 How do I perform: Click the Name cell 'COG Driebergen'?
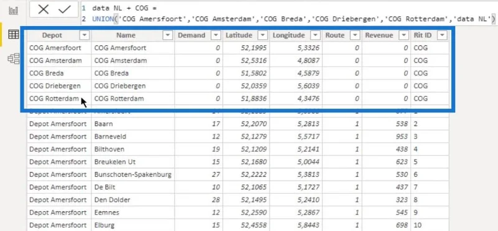coord(133,86)
